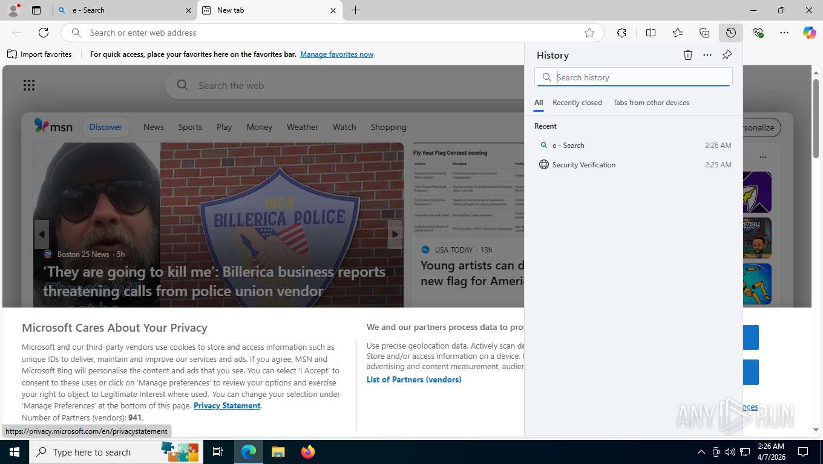Show previous story in carousel

42,234
